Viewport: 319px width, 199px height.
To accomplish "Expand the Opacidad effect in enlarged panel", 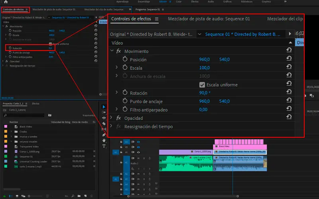I will click(x=112, y=118).
